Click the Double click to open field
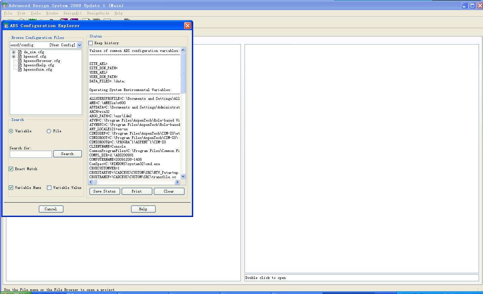The height and width of the screenshot is (294, 483). pyautogui.click(x=362, y=278)
